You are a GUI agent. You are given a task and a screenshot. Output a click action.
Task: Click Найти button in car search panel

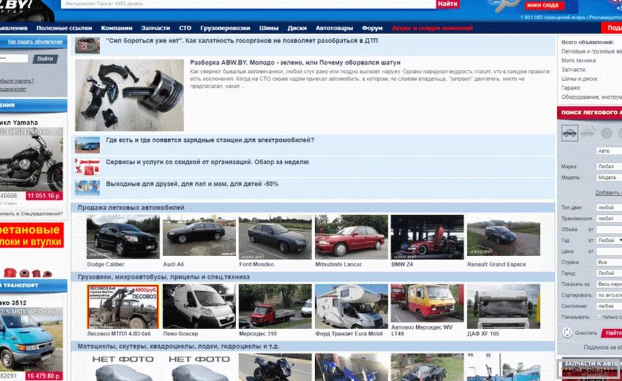click(612, 333)
